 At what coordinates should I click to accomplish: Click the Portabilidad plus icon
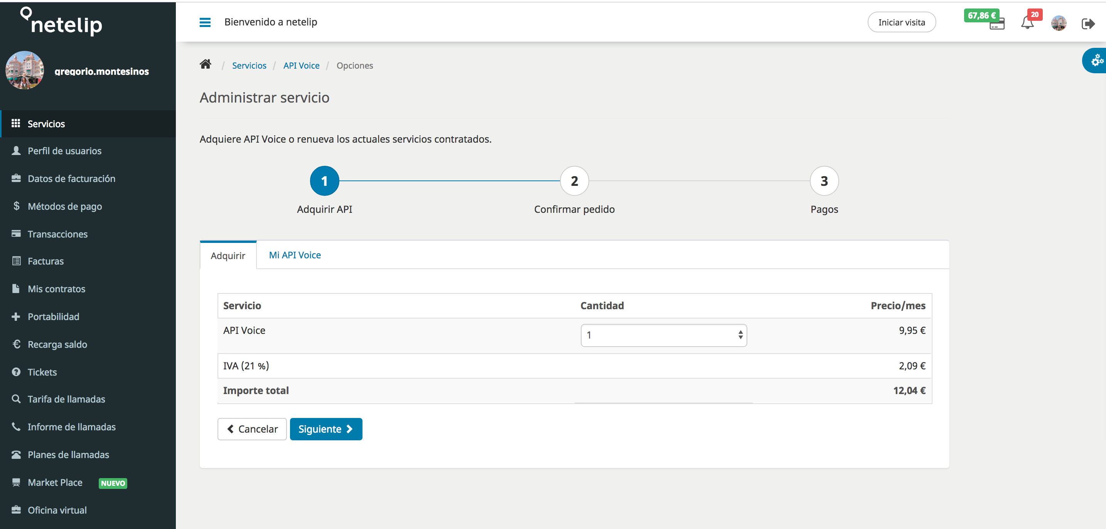click(16, 317)
